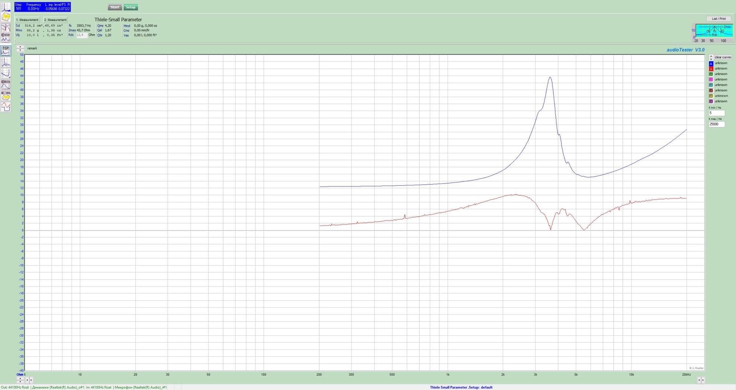The height and width of the screenshot is (390, 736).
Task: Click the right arrow at bottom-right of graph
Action: click(703, 380)
